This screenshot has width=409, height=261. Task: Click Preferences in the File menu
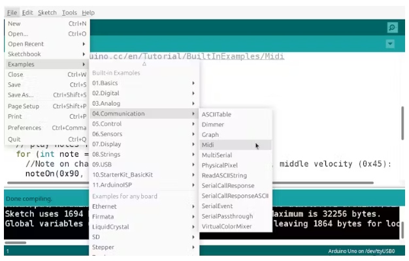24,128
